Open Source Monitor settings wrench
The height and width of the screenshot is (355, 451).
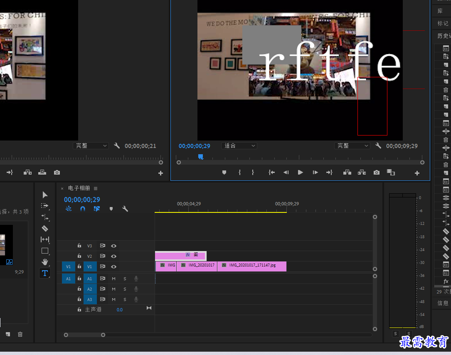coord(117,145)
